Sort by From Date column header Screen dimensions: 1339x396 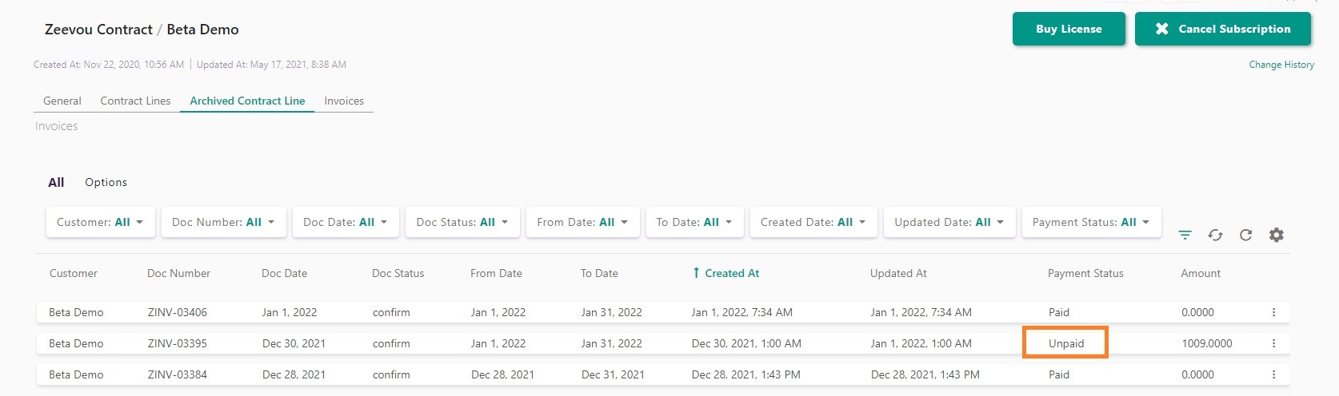tap(496, 273)
